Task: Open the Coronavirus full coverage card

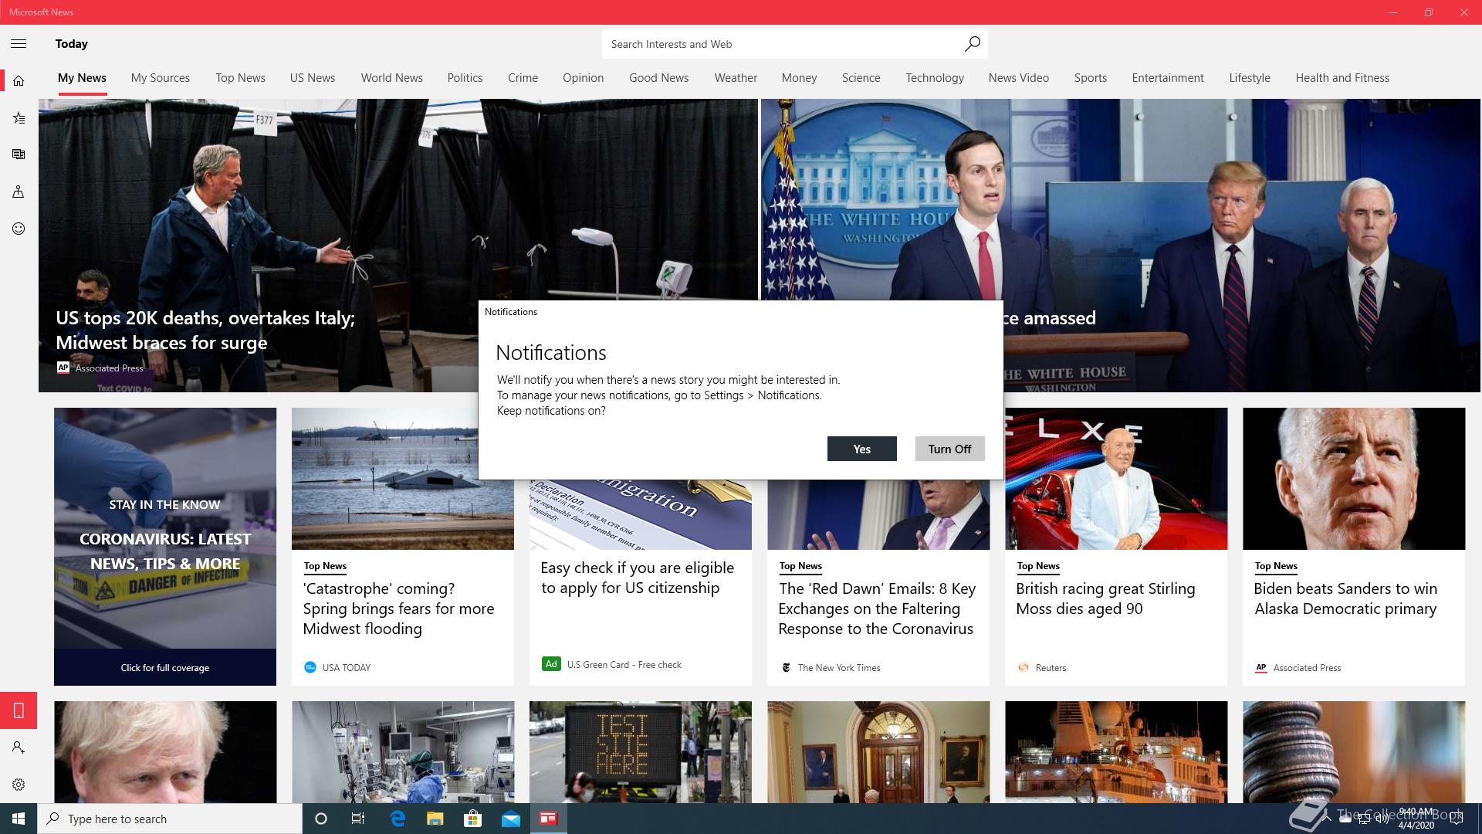Action: [x=165, y=547]
